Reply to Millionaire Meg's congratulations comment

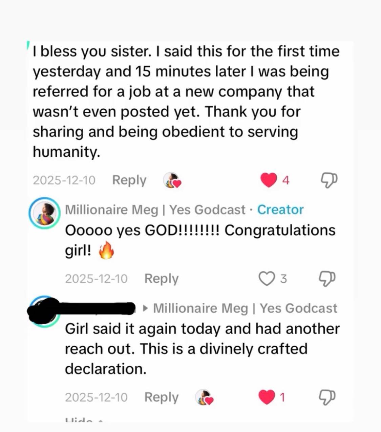pos(161,279)
